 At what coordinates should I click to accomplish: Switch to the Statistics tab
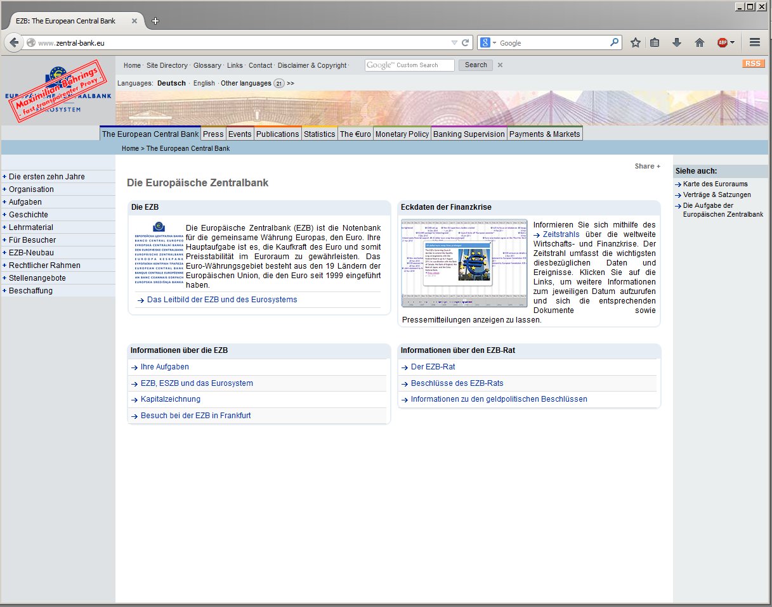tap(319, 134)
